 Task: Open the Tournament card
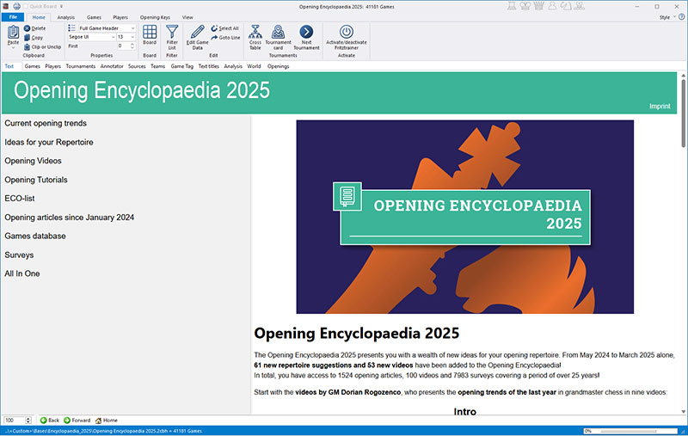tap(278, 34)
